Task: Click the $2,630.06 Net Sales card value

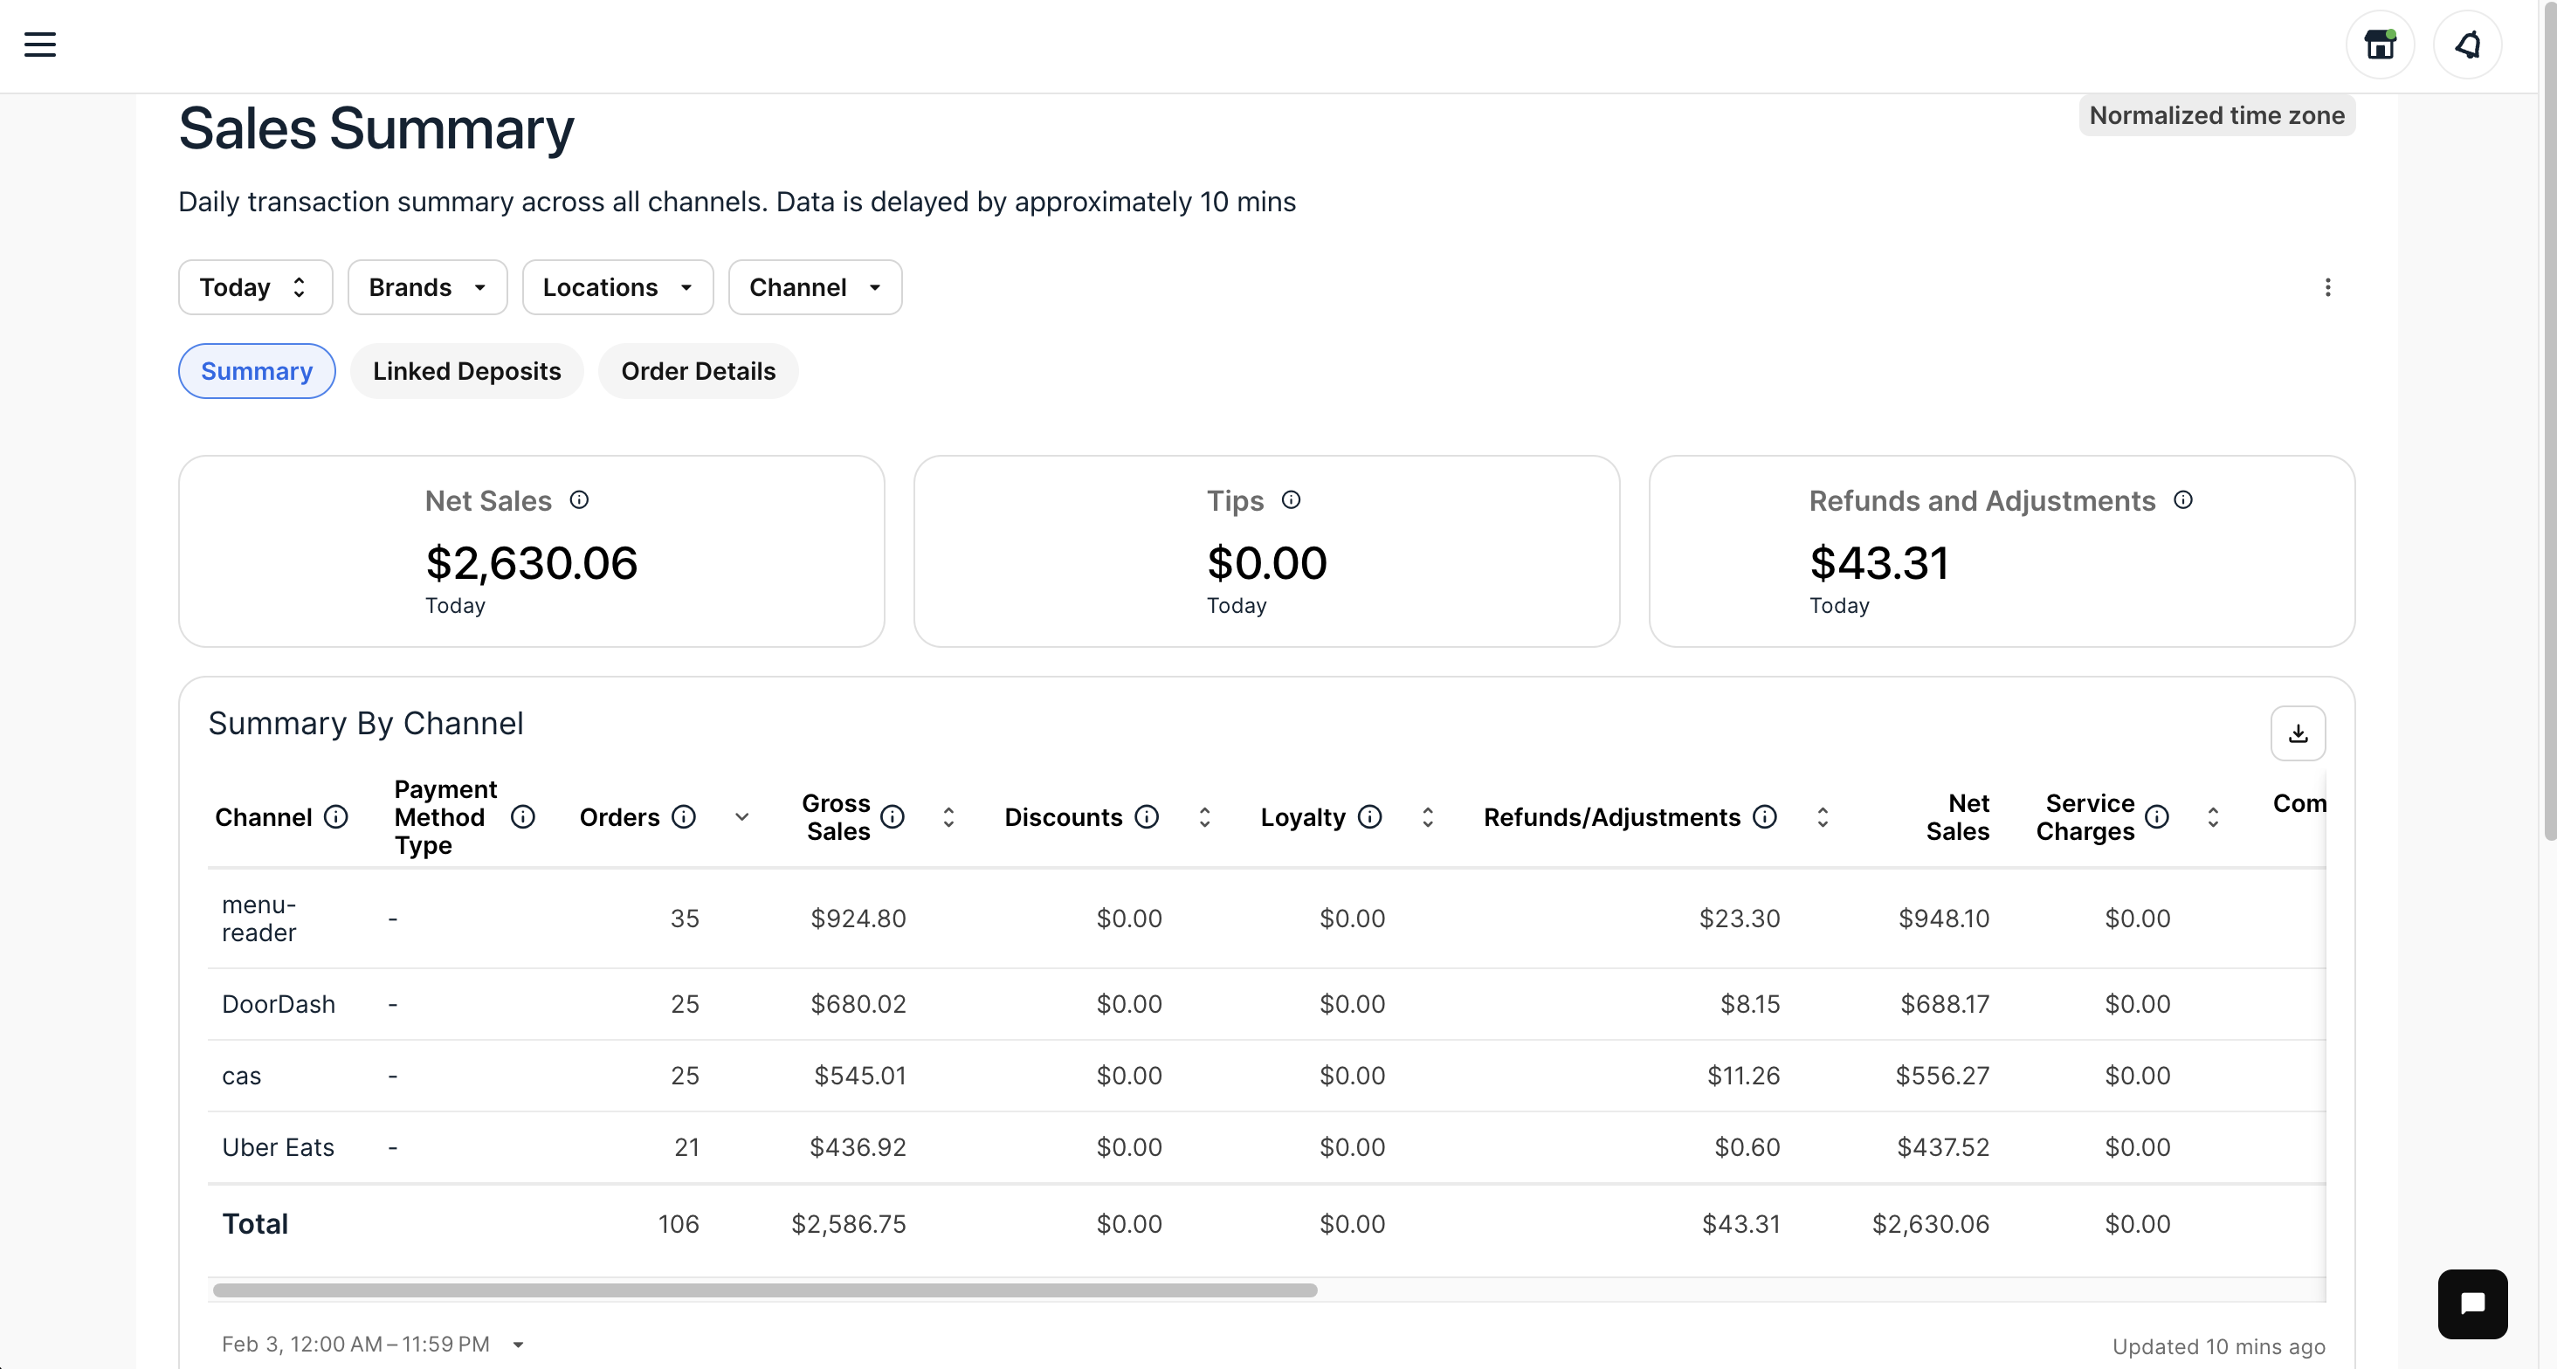Action: (x=531, y=563)
